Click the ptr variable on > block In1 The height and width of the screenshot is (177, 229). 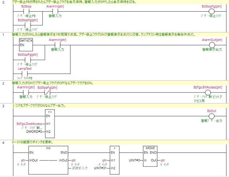click(x=105, y=161)
